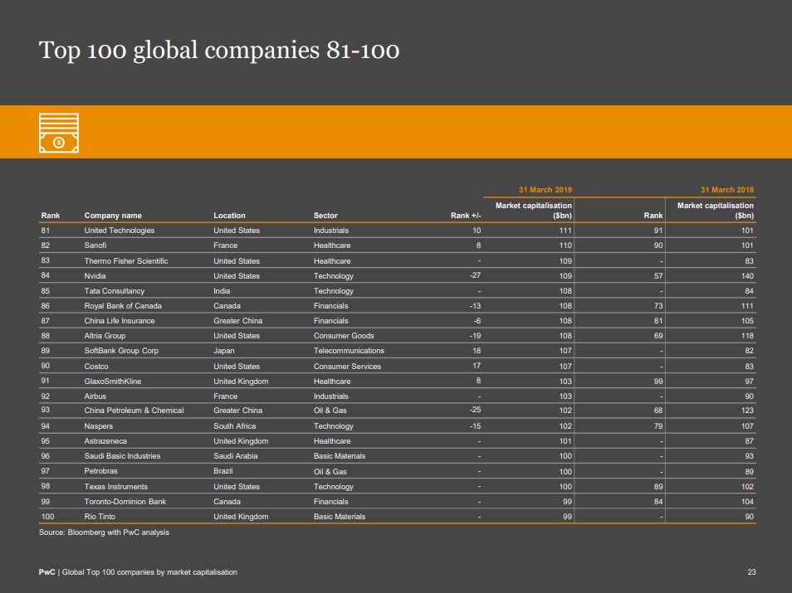
Task: Click the page number 23
Action: click(751, 572)
